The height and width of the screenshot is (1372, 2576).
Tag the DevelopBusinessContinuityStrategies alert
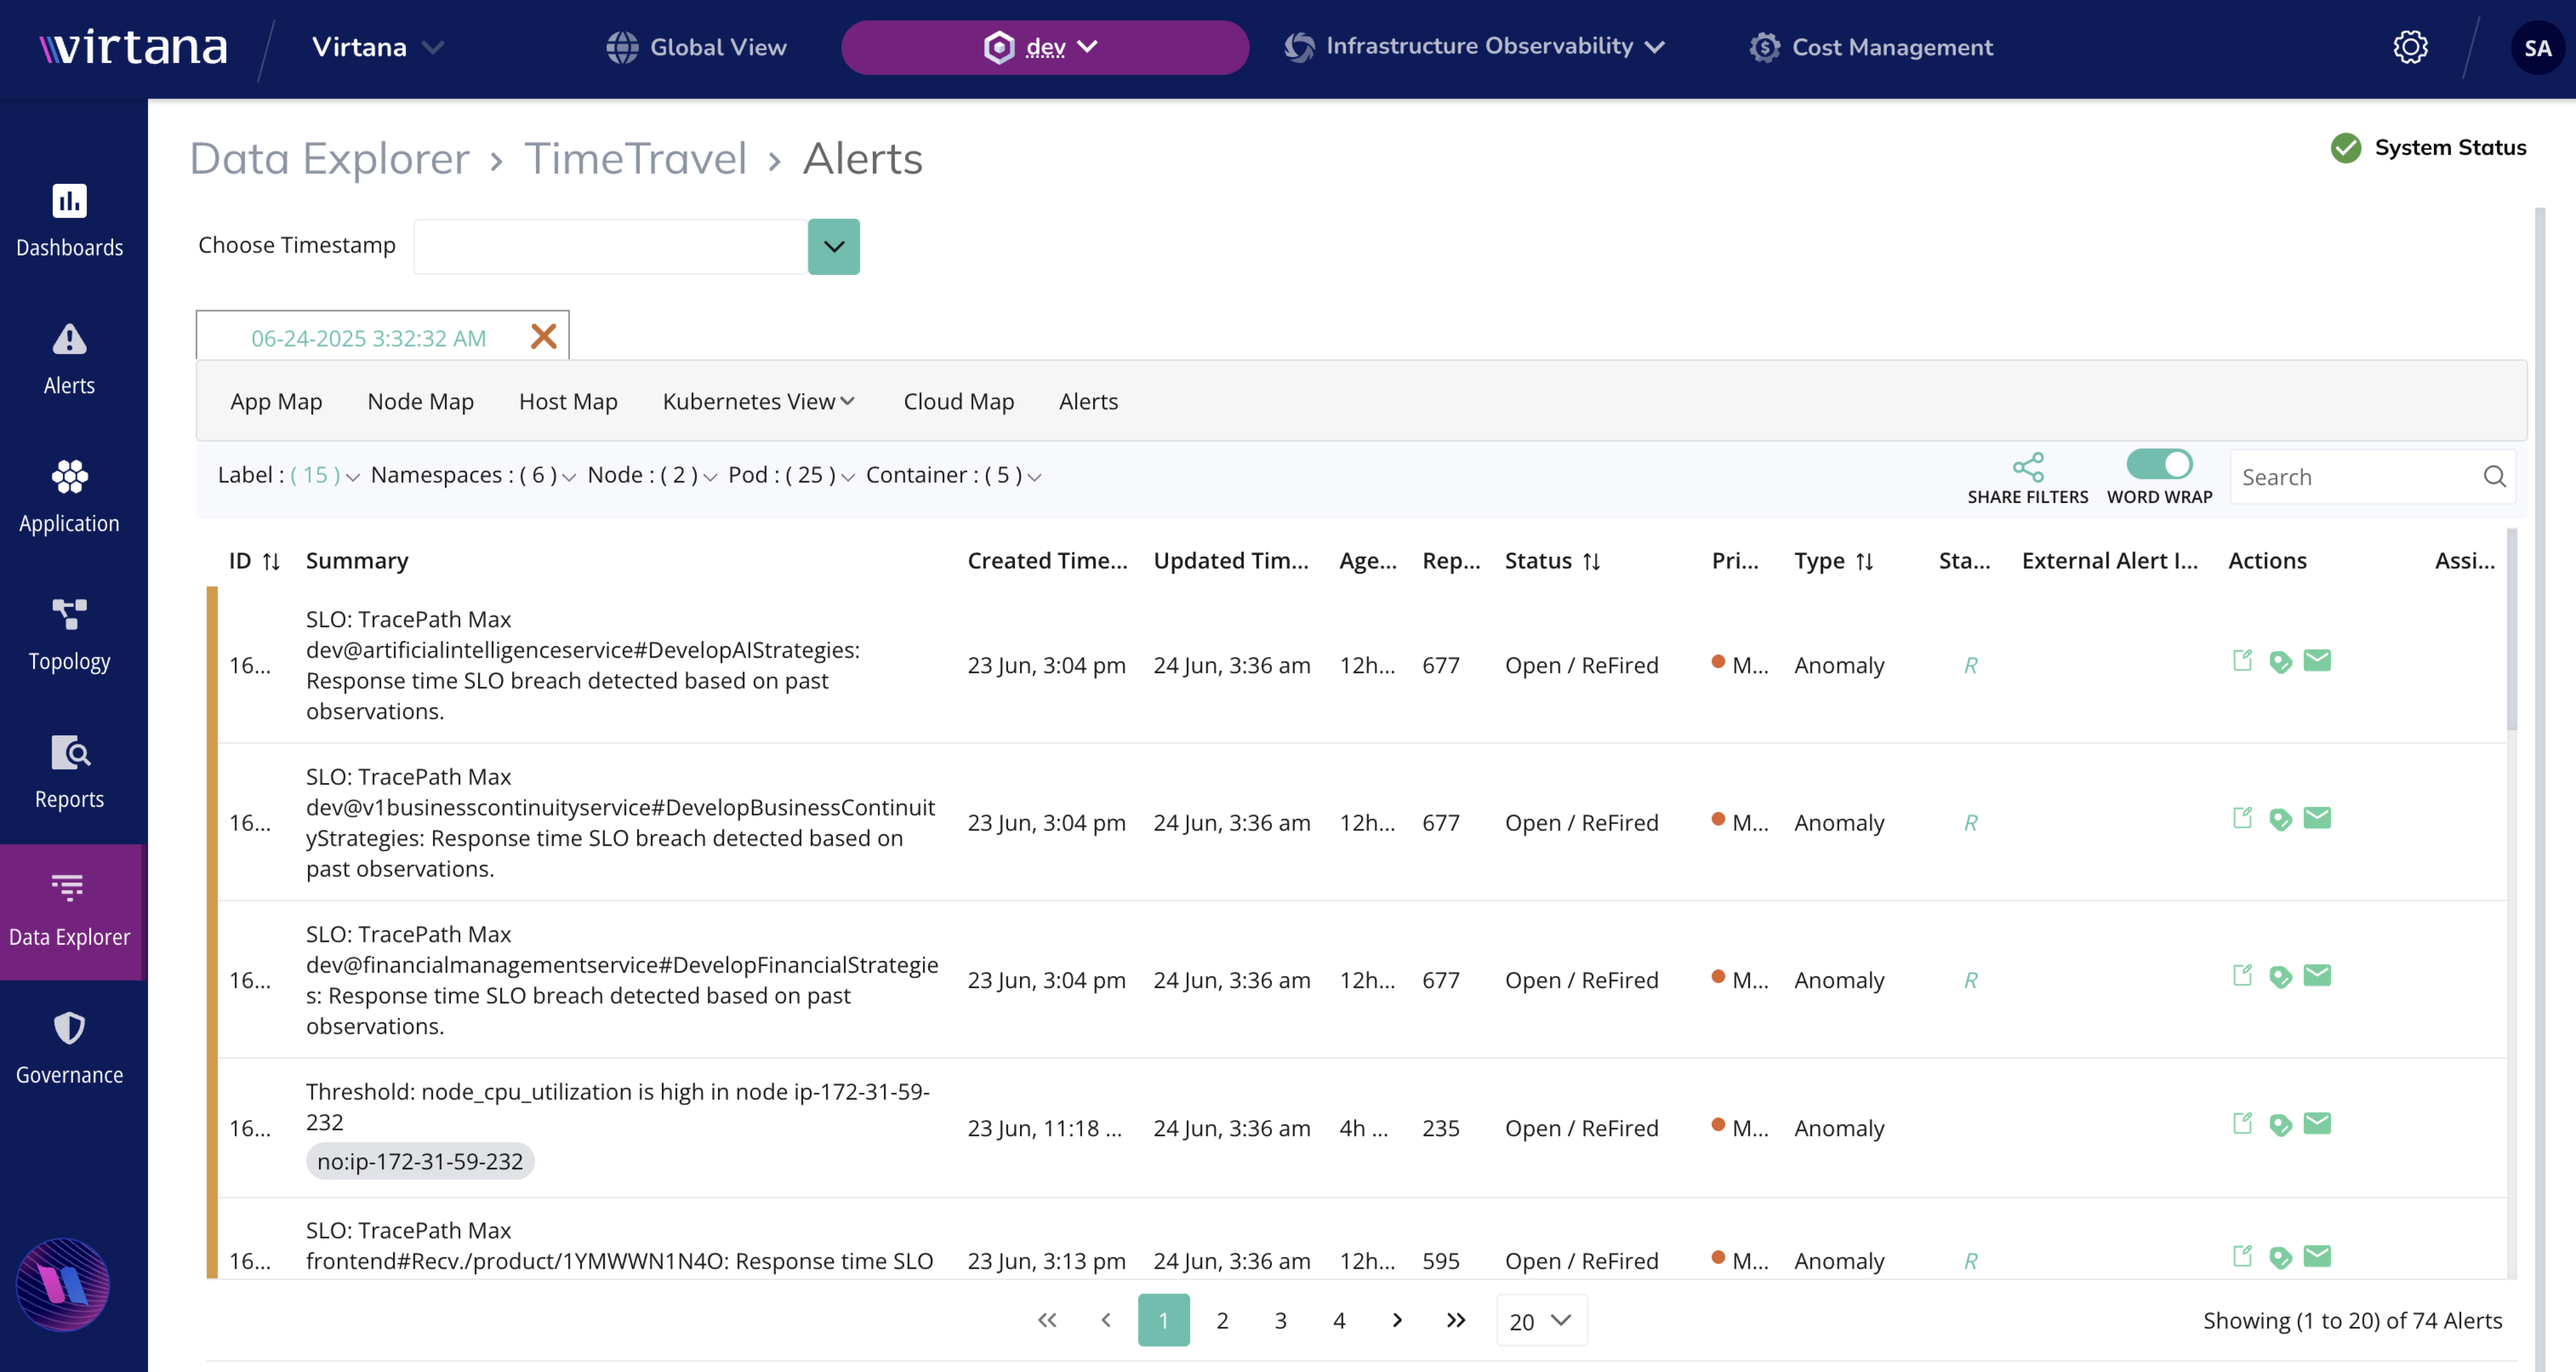[x=2280, y=819]
